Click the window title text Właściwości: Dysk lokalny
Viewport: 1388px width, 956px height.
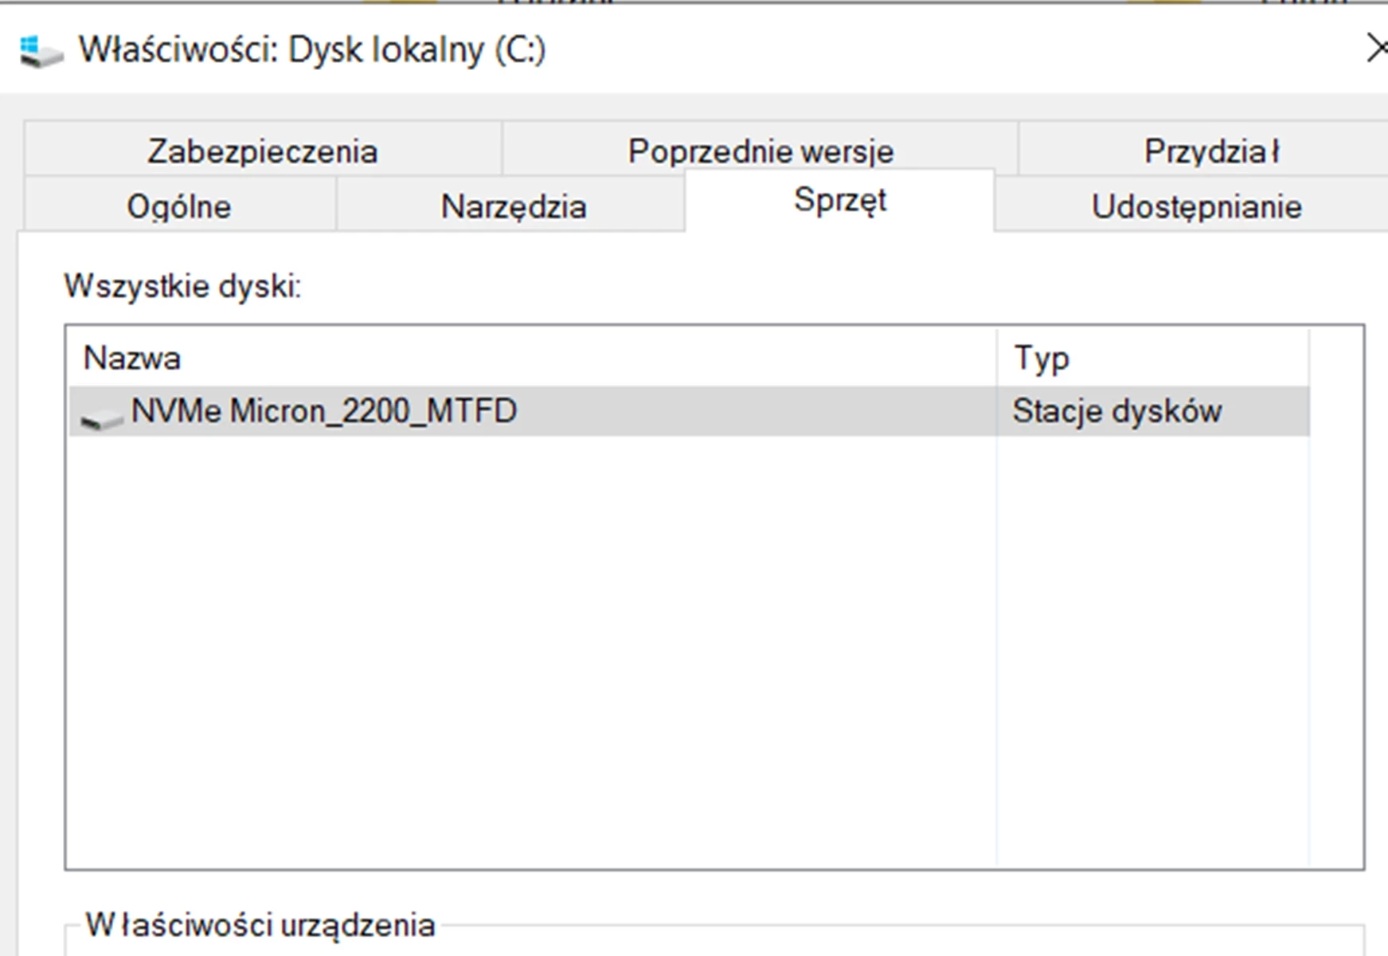(311, 50)
